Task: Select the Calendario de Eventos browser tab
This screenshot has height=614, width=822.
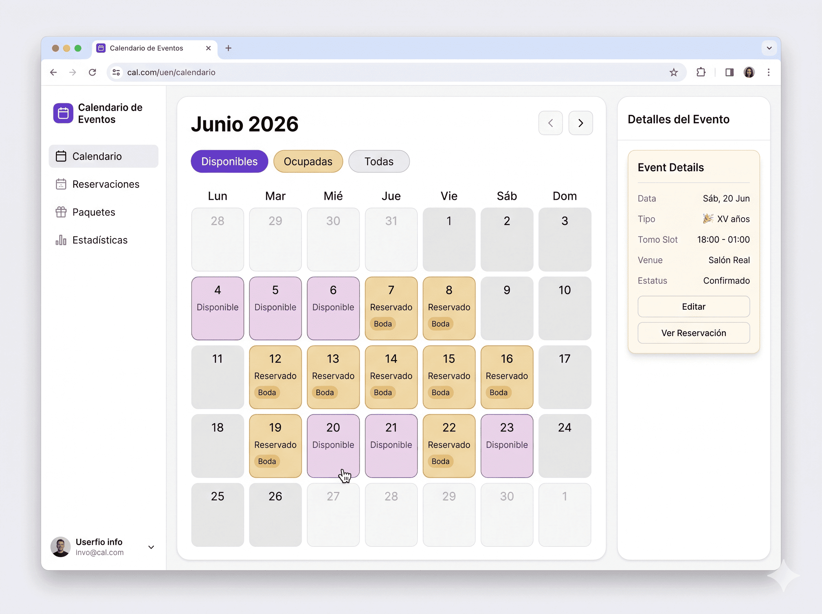Action: (x=154, y=48)
